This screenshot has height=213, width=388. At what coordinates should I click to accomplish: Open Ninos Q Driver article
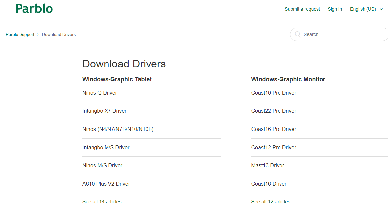click(100, 93)
